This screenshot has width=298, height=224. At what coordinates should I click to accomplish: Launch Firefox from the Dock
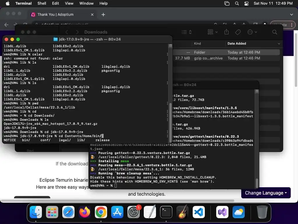pos(85,212)
